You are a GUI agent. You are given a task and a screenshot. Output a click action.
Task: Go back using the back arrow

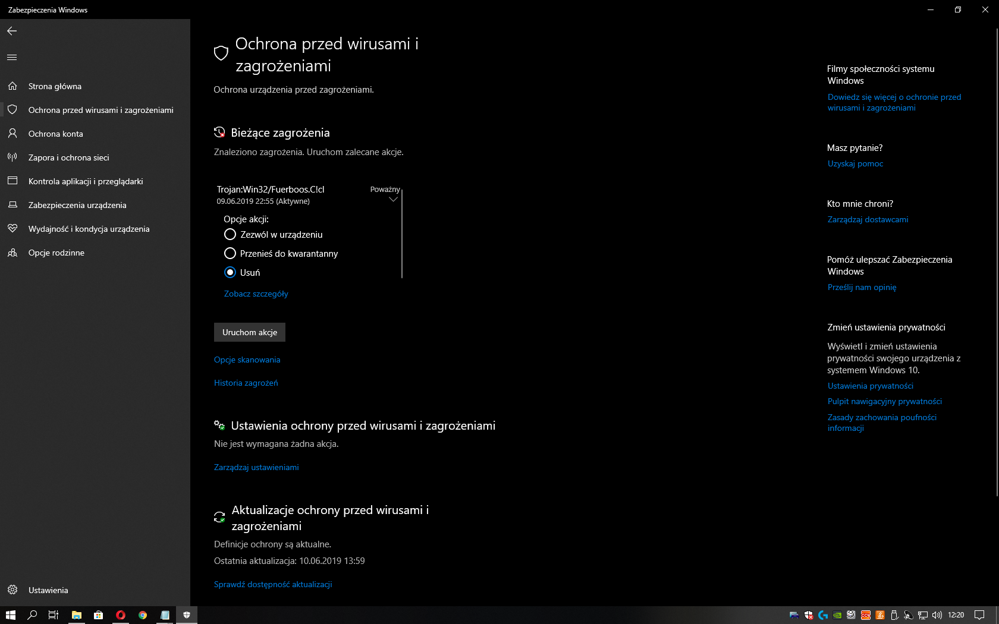(12, 31)
